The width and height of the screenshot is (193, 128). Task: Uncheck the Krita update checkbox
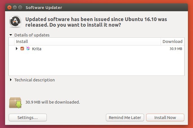point(22,49)
